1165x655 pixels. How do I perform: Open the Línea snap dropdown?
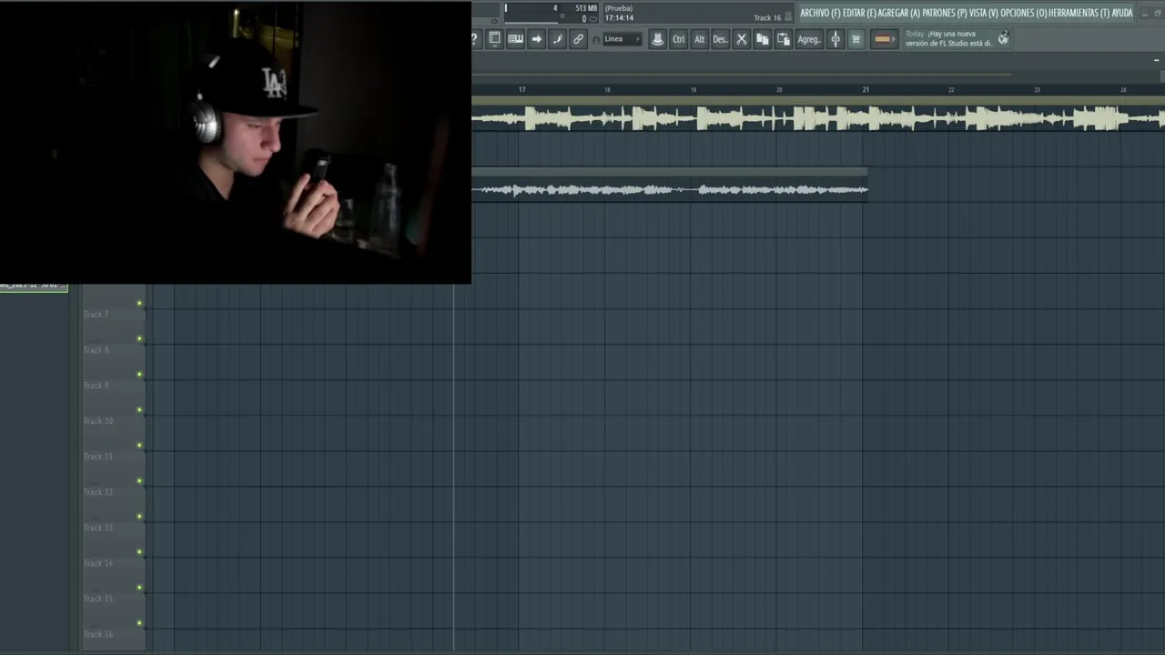tap(623, 39)
